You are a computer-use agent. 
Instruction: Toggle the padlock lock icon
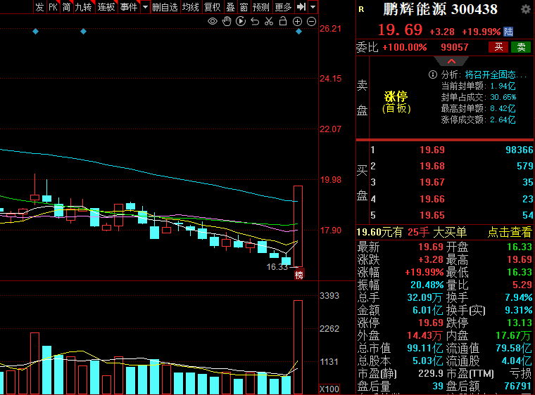[283, 21]
